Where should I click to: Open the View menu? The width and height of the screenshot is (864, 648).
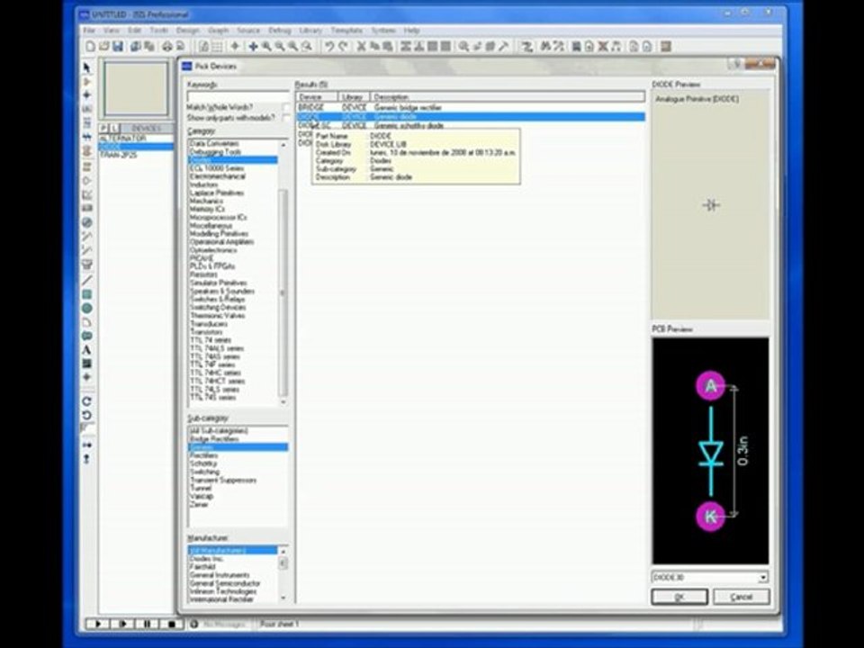pyautogui.click(x=112, y=31)
